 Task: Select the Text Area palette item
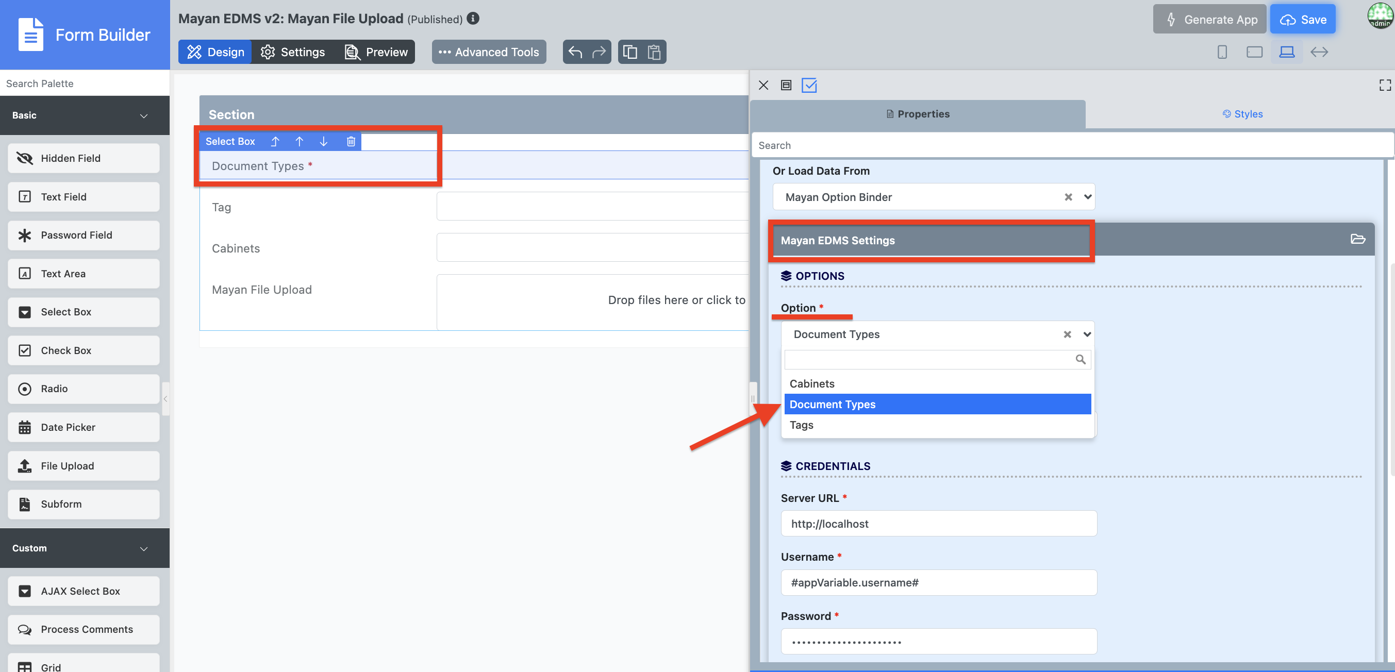(84, 274)
